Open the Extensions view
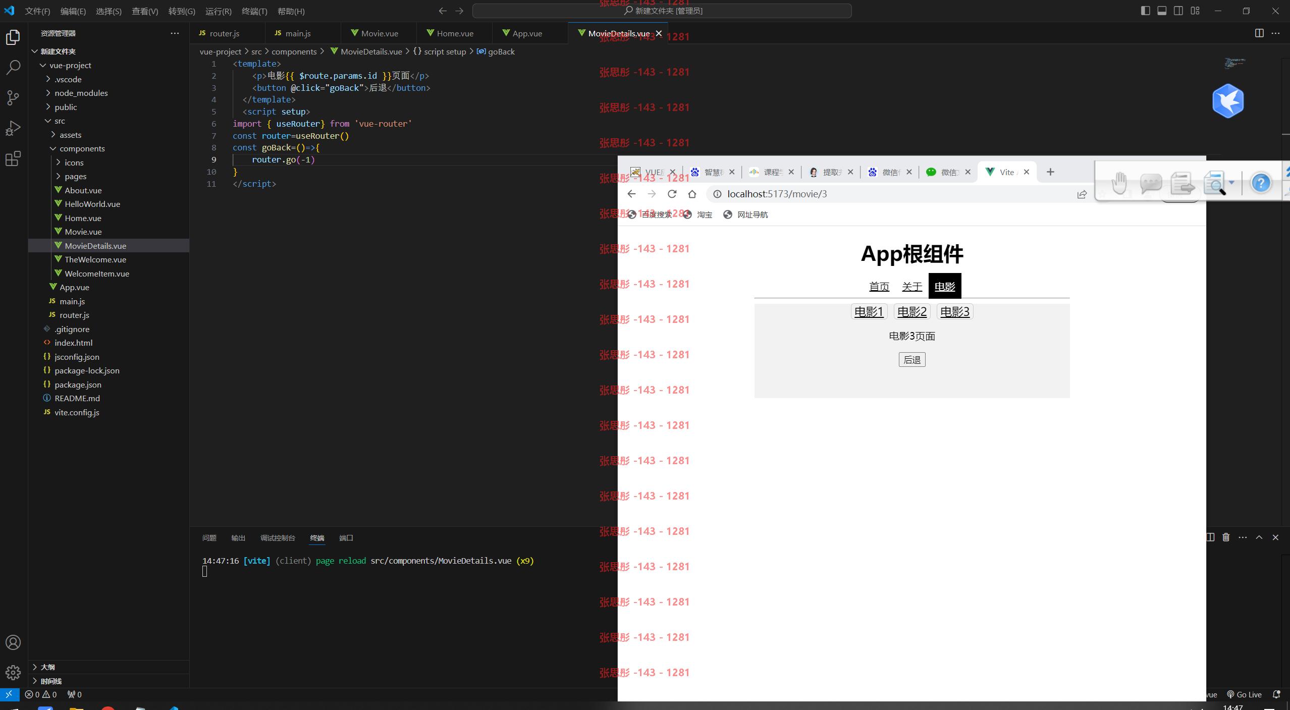The image size is (1290, 710). point(13,159)
